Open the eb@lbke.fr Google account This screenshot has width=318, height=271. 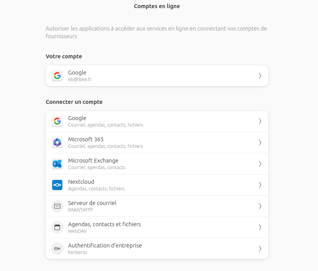tap(157, 76)
